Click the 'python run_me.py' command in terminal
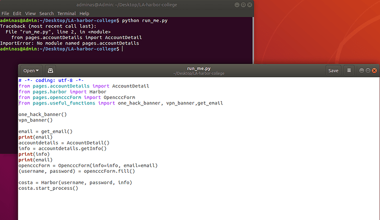The width and height of the screenshot is (380, 220). 145,20
